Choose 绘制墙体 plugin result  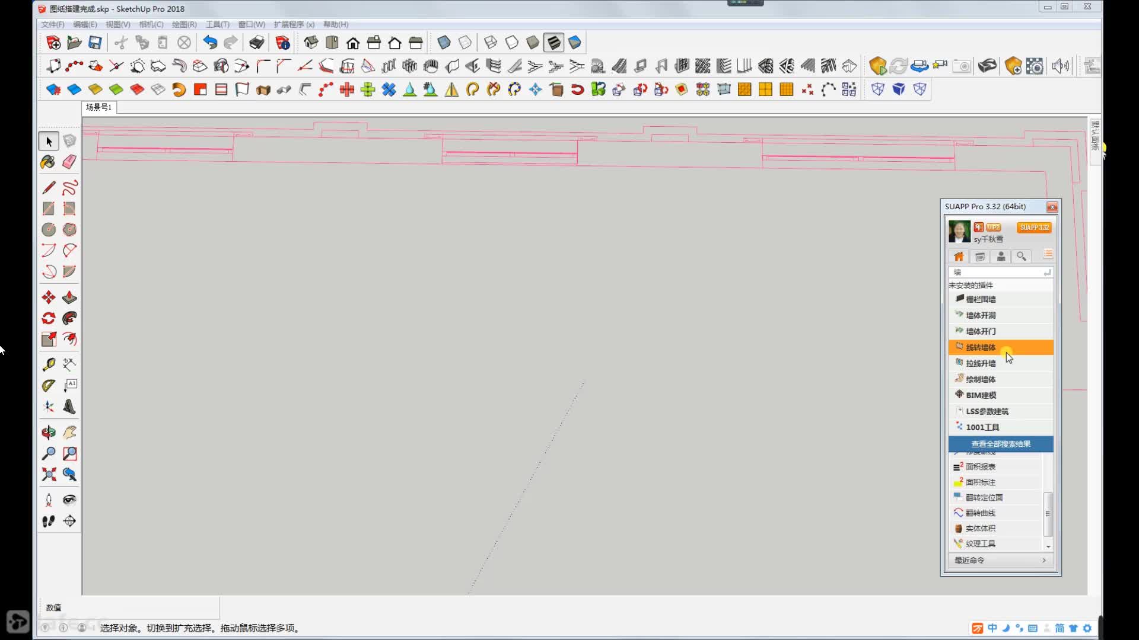pos(1001,379)
